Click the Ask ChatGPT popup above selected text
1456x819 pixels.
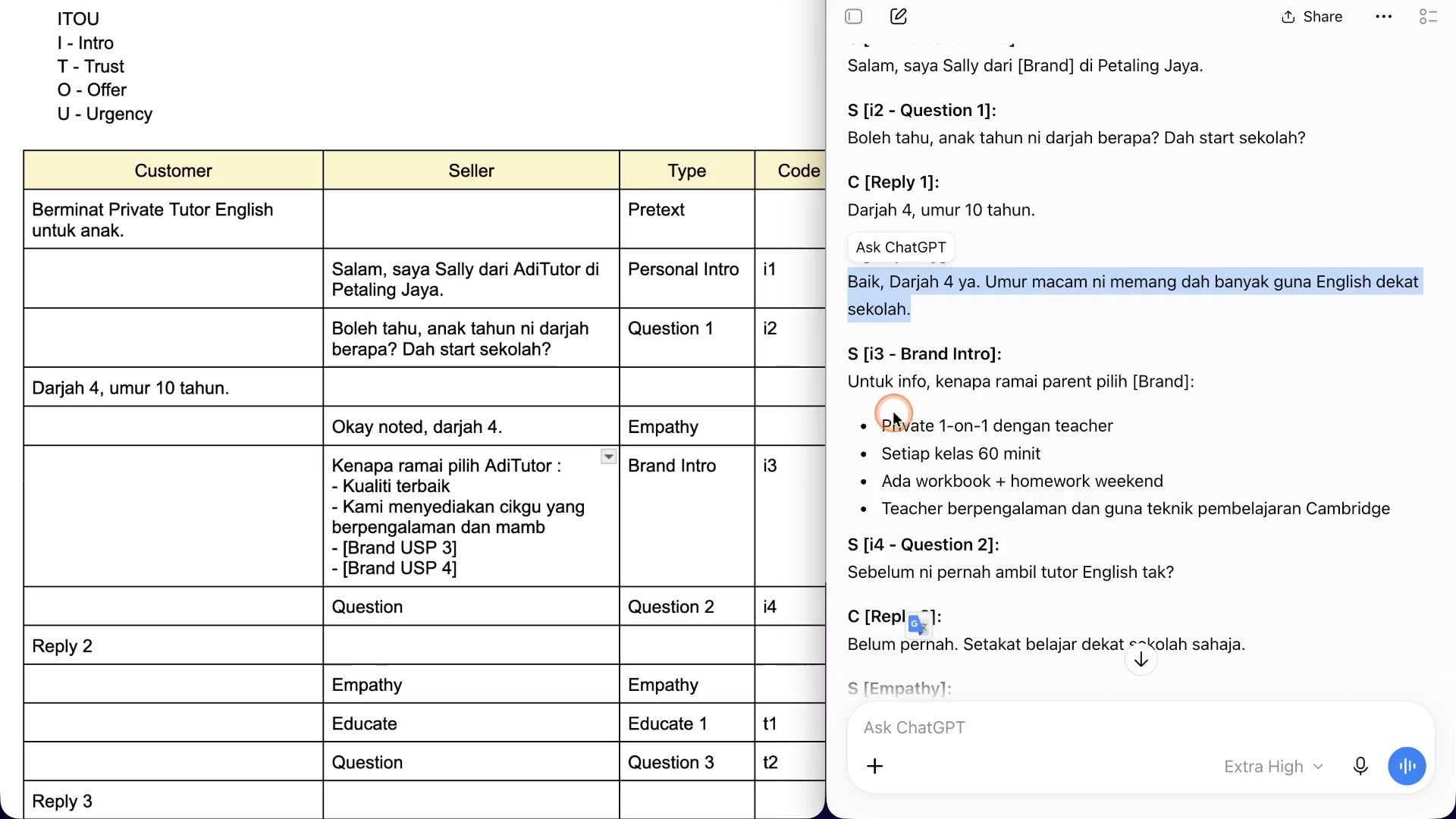click(901, 247)
